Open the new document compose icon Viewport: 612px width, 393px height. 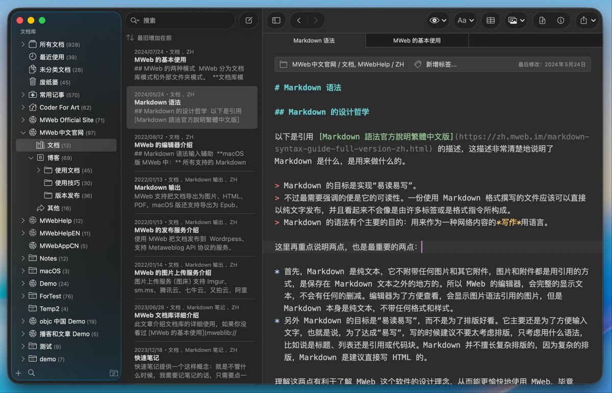(248, 20)
